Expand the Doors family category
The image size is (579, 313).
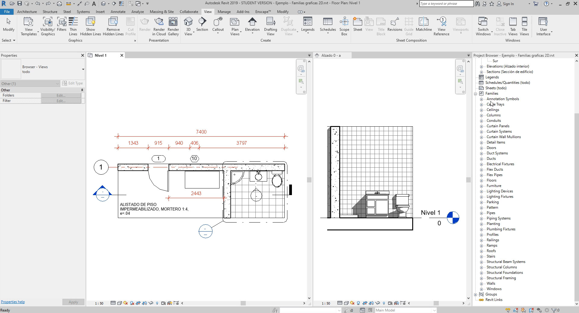coord(482,148)
